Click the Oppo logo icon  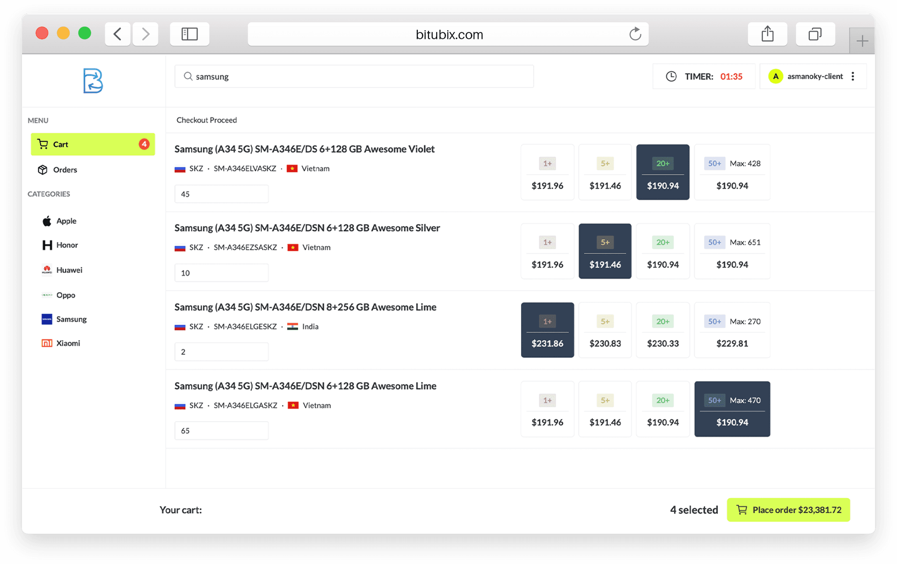click(x=47, y=295)
